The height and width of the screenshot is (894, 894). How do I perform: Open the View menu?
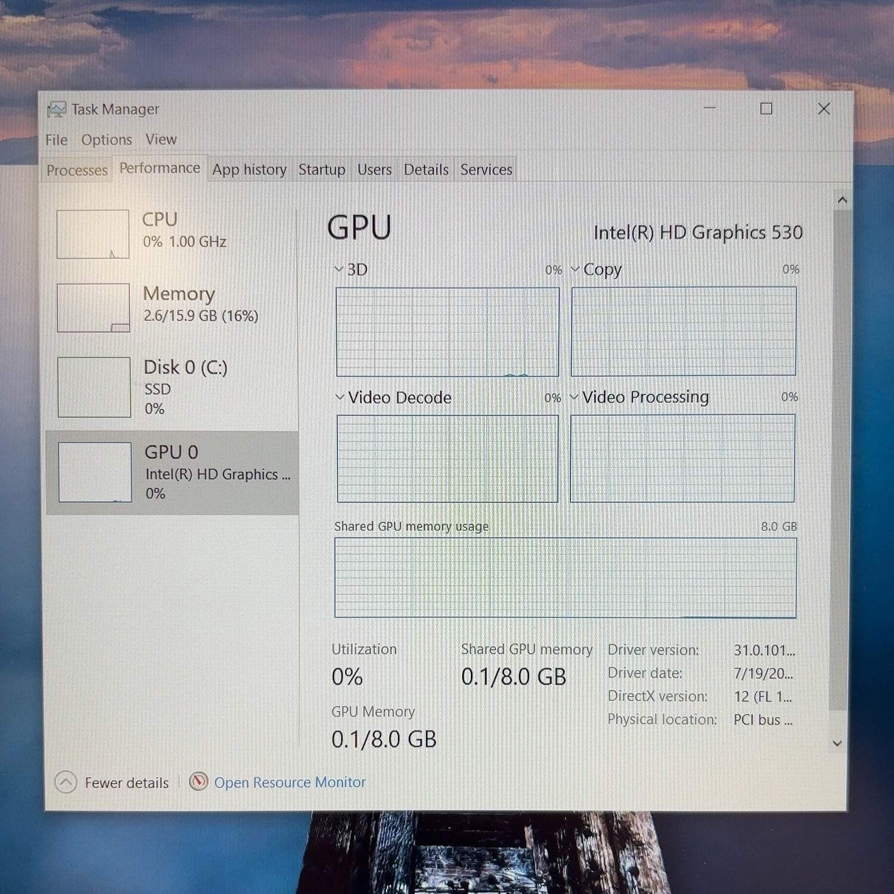point(161,139)
